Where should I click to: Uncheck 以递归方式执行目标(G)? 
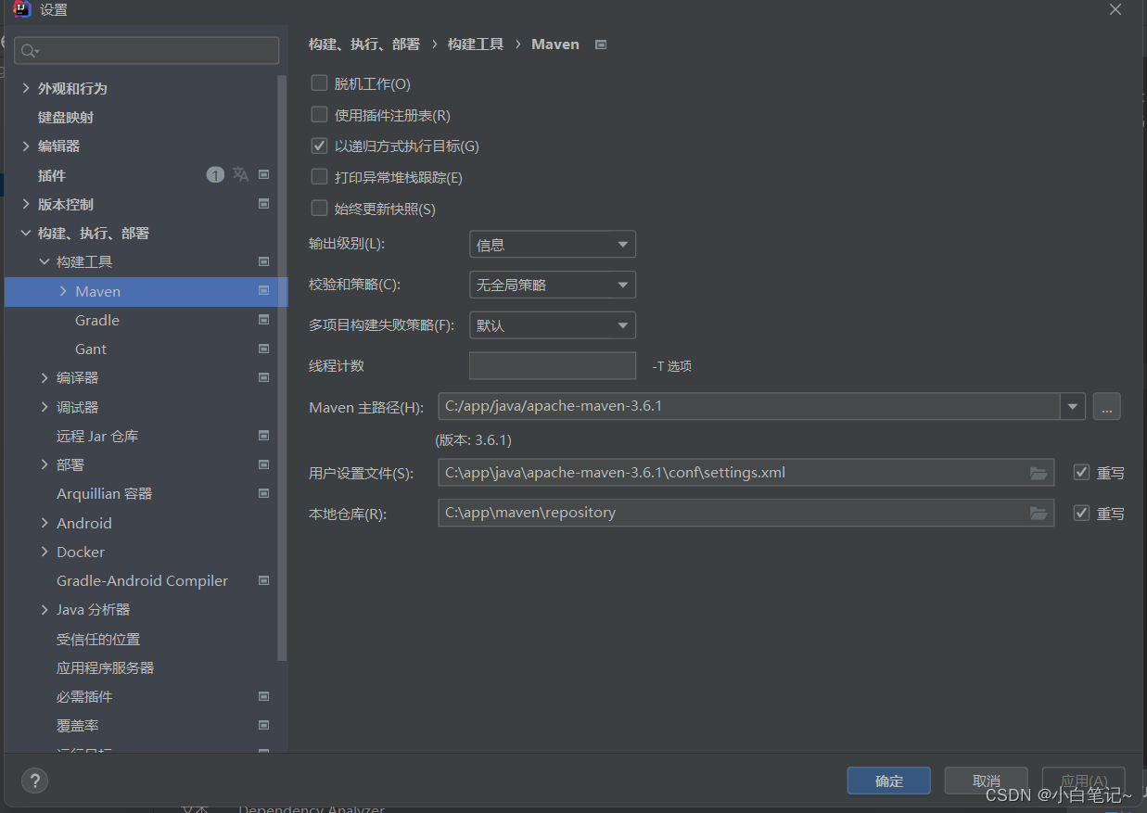[x=319, y=146]
